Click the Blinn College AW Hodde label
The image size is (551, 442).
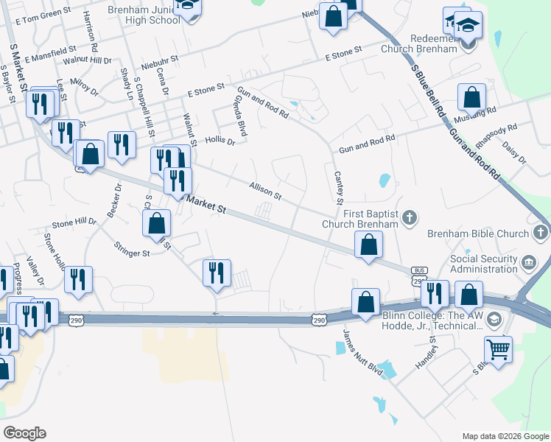click(x=432, y=320)
